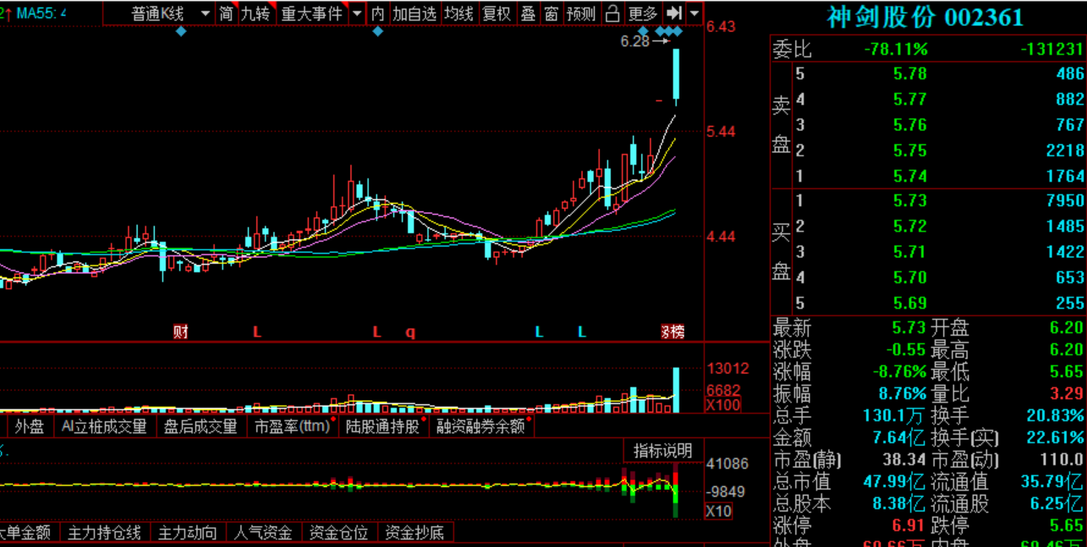Image resolution: width=1087 pixels, height=547 pixels.
Task: Toggle the 叠 overlay comparison button
Action: [x=528, y=13]
